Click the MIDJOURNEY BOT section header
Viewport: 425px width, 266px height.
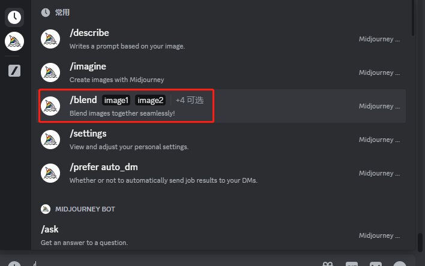[x=85, y=209]
